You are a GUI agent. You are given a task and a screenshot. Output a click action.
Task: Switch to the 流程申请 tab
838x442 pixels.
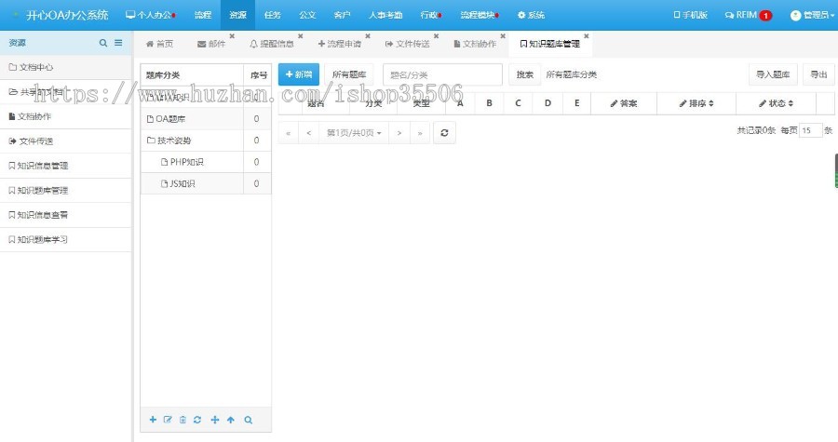[340, 44]
